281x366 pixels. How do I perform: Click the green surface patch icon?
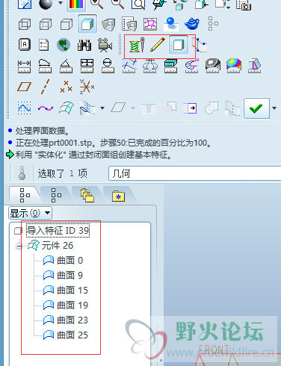point(67,108)
